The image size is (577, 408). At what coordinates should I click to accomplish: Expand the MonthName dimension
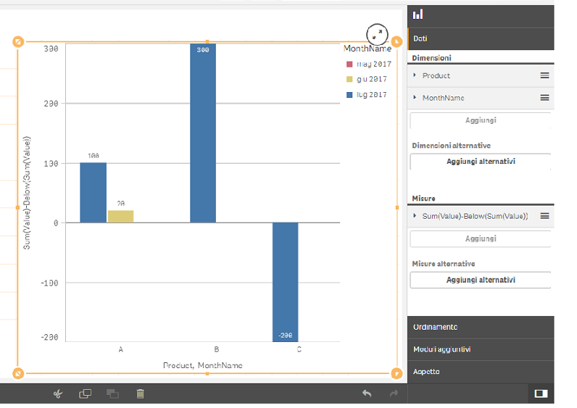point(415,98)
